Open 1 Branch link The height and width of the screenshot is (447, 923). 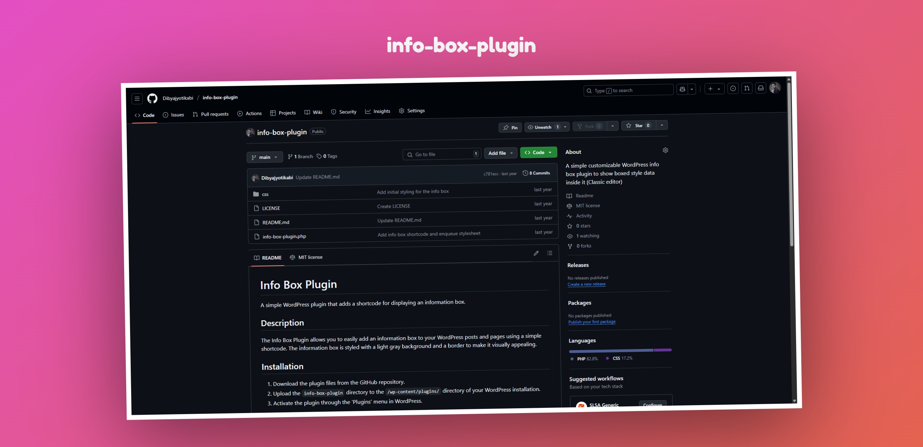click(x=300, y=157)
